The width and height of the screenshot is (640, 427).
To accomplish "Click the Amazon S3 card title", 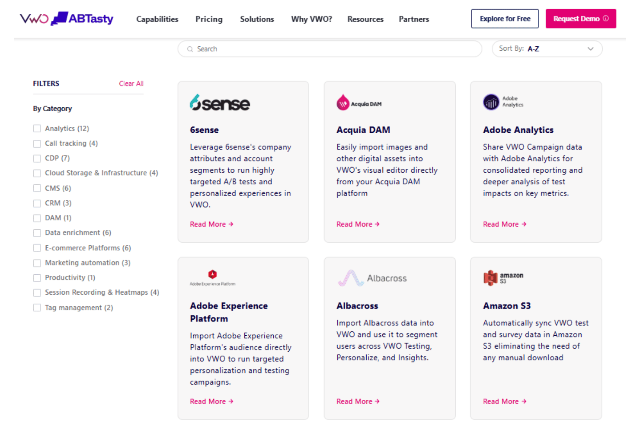I will [507, 306].
